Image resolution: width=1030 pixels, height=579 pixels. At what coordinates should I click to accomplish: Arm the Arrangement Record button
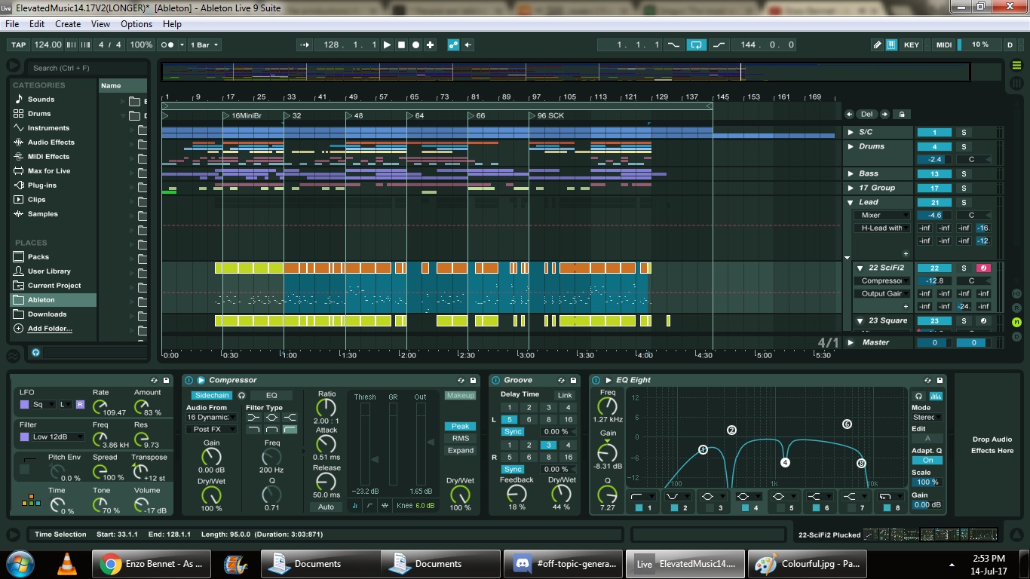(x=415, y=44)
